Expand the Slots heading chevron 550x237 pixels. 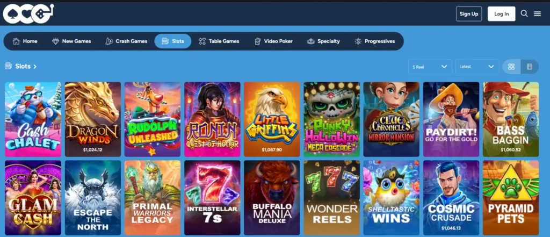(x=35, y=66)
